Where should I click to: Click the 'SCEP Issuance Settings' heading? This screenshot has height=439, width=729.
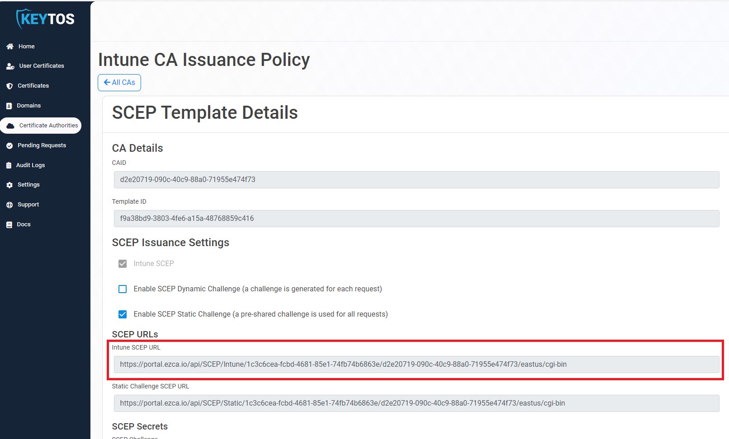pos(170,243)
